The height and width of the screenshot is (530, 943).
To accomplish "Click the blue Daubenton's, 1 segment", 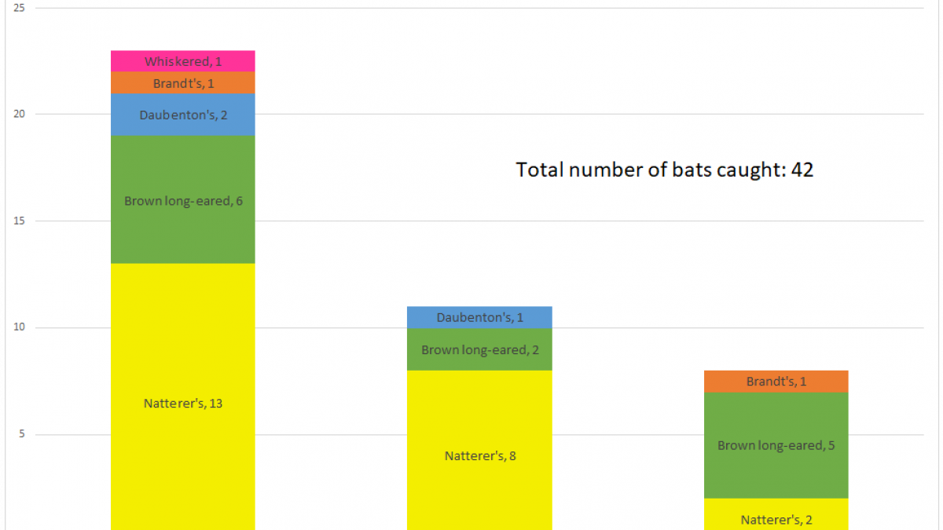I will coord(479,317).
